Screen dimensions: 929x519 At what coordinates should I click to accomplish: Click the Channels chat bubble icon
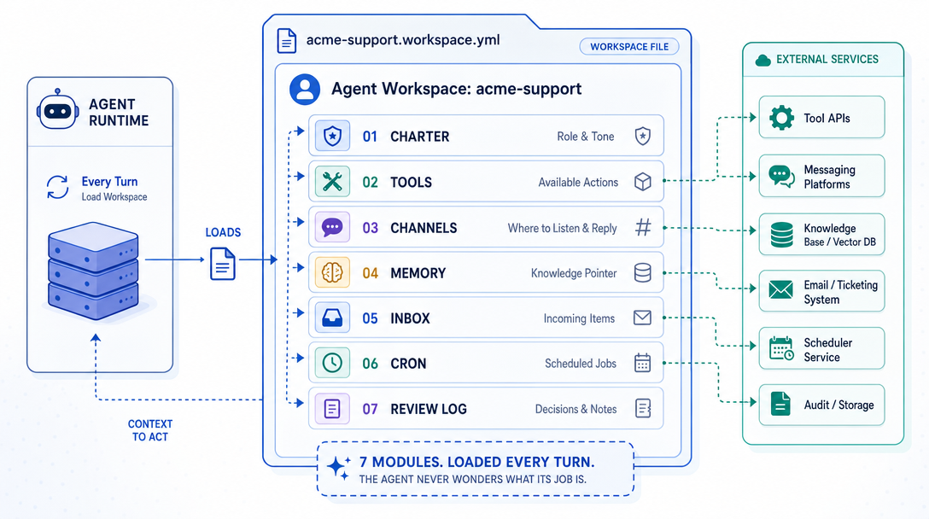[x=332, y=228]
